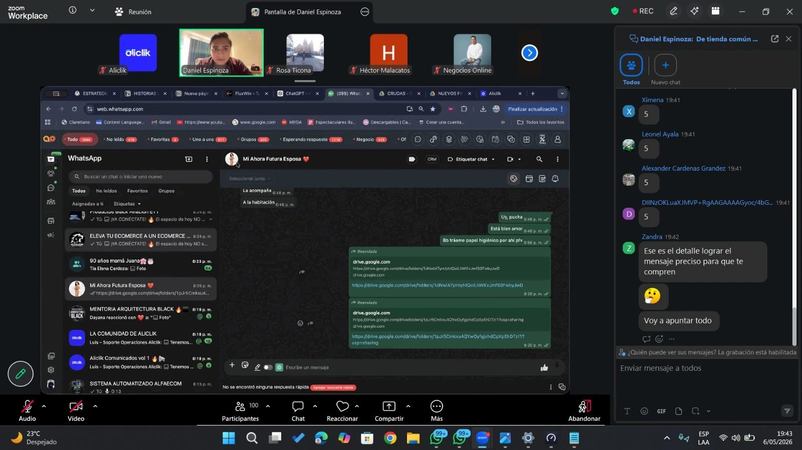Viewport: 802px width, 450px height.
Task: Reply in thread icon under Zandra message
Action: [x=647, y=339]
